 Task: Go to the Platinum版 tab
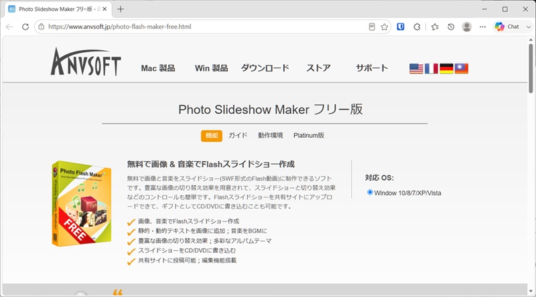309,136
